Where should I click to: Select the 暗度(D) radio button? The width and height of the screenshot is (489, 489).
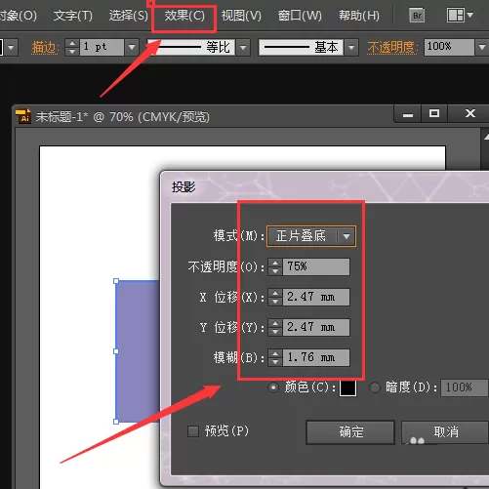pyautogui.click(x=375, y=387)
